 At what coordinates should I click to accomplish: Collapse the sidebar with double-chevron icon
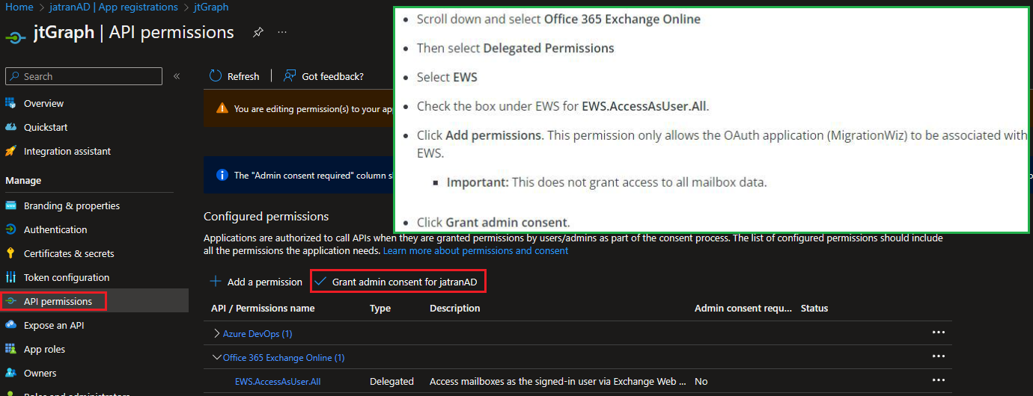pos(177,76)
